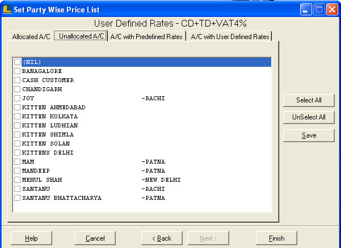Check the KITTEN SOLAN box
This screenshot has width=341, height=248.
pos(17,143)
